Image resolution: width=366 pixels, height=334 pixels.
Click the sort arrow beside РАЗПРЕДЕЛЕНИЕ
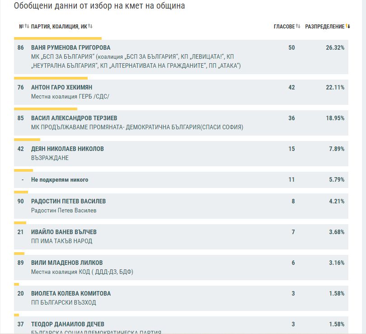[x=347, y=27]
